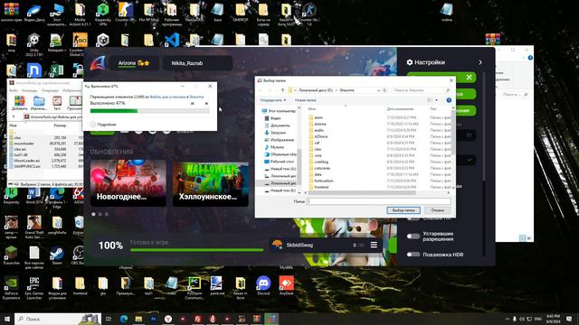Go up one level in WinRAR path bar
Viewport: 579px width, 325px height.
[x=14, y=116]
